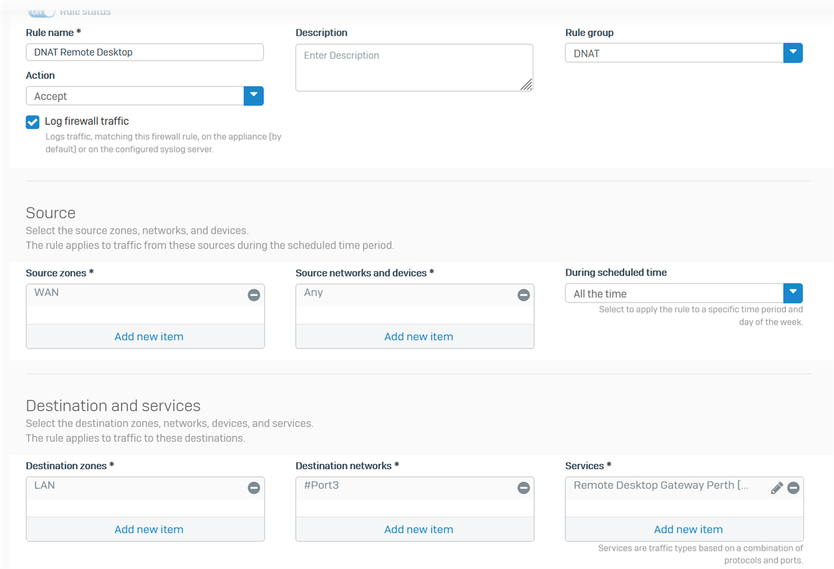
Task: Remove LAN from Destination zones
Action: (x=254, y=488)
